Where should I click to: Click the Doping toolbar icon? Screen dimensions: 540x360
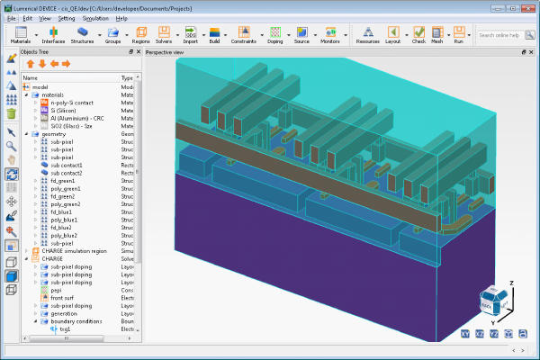275,35
